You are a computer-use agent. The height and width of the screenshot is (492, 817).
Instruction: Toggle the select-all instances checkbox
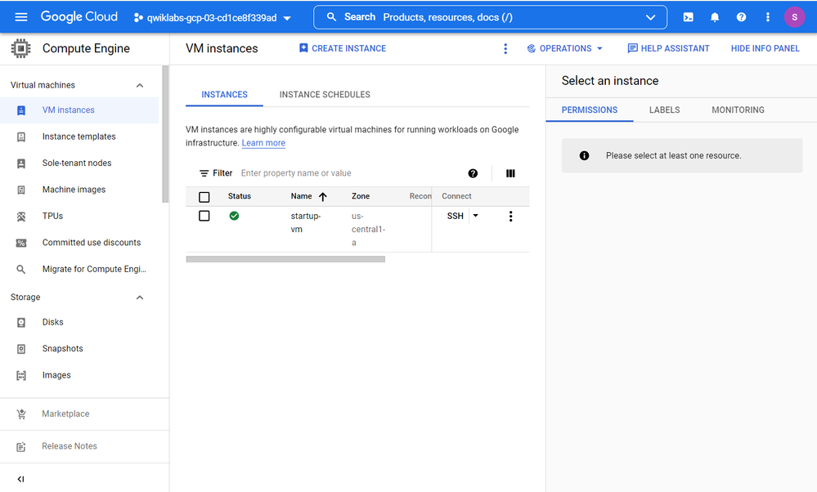[x=204, y=197]
